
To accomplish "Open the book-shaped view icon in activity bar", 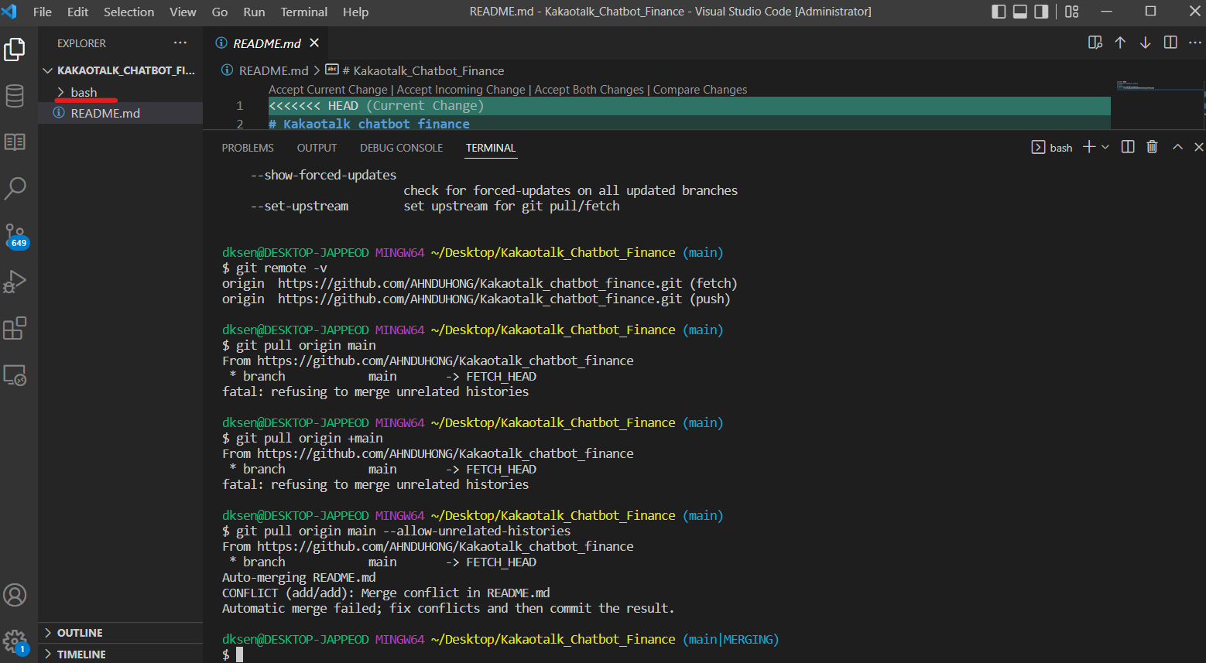I will point(15,142).
